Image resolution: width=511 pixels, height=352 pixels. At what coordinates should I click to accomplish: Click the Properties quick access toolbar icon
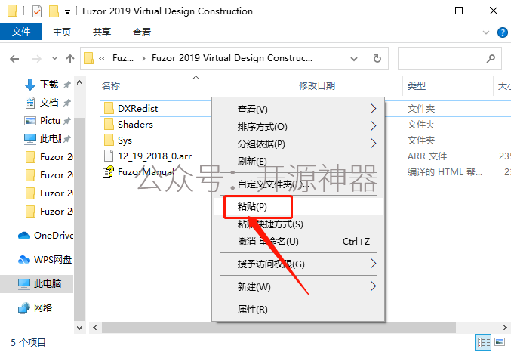coord(37,11)
